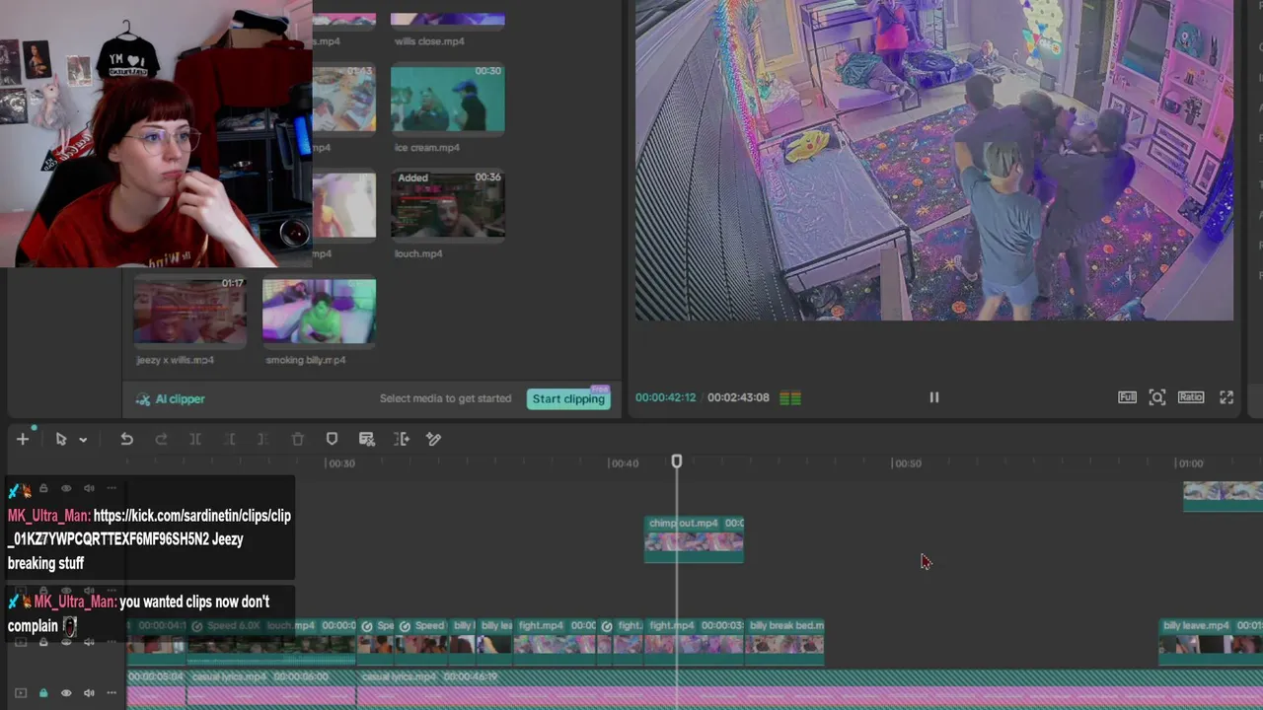
Task: Mute the main video track audio
Action: click(x=89, y=642)
